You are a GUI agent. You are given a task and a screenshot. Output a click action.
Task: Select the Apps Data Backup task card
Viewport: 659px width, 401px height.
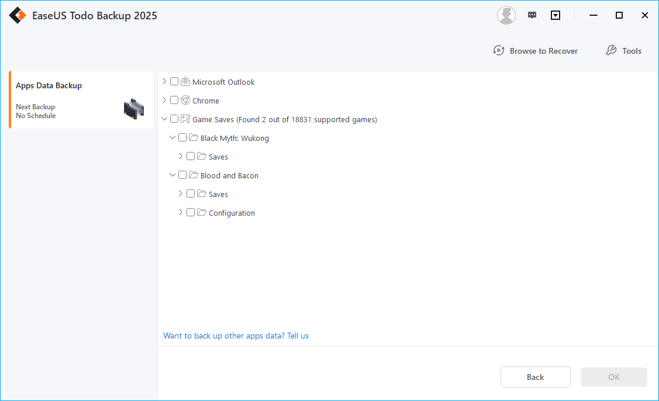pos(81,99)
